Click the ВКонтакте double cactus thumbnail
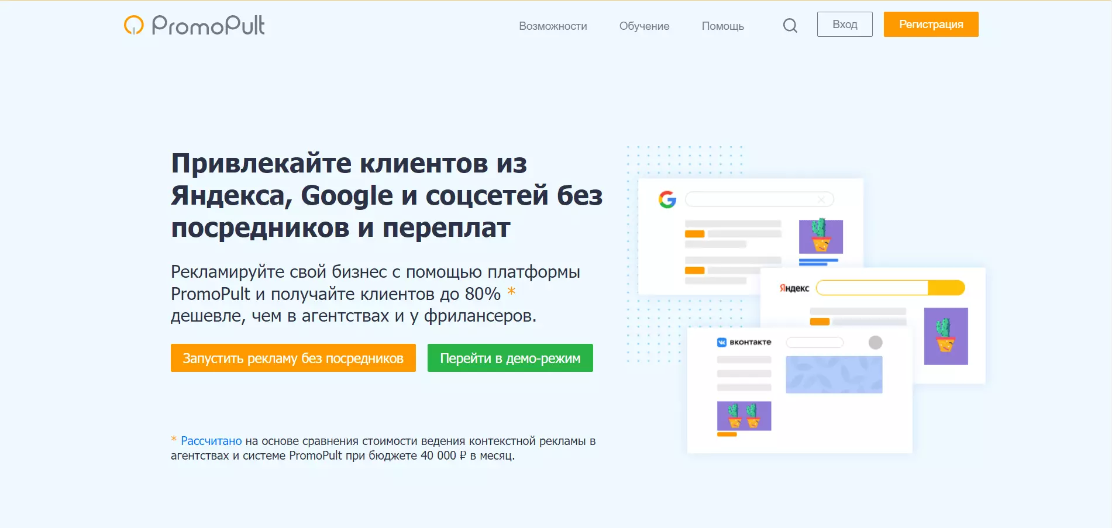Viewport: 1112px width, 528px height. [744, 416]
